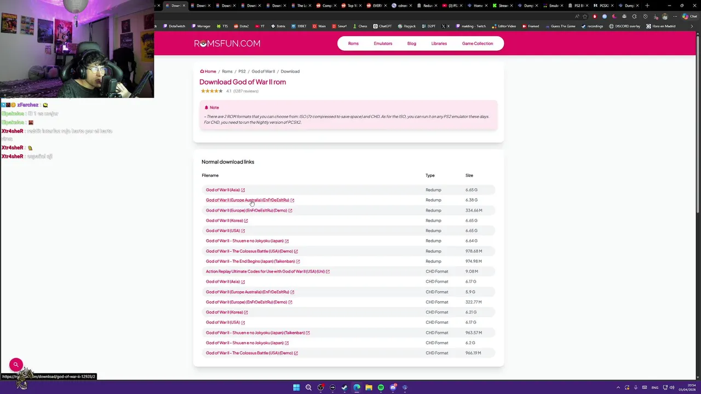The image size is (701, 394).
Task: Download The Colossus Battle (USA) Demo Redump
Action: click(249, 251)
